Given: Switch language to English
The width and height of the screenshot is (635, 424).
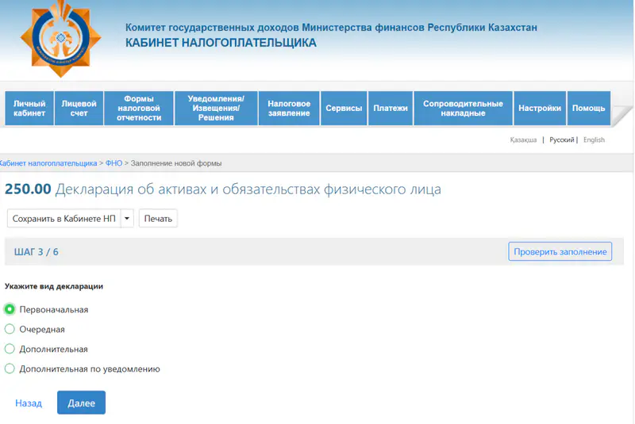Looking at the screenshot, I should tap(594, 139).
